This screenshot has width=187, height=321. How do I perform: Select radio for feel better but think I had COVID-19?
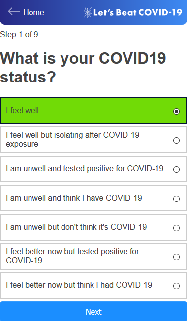(176, 286)
